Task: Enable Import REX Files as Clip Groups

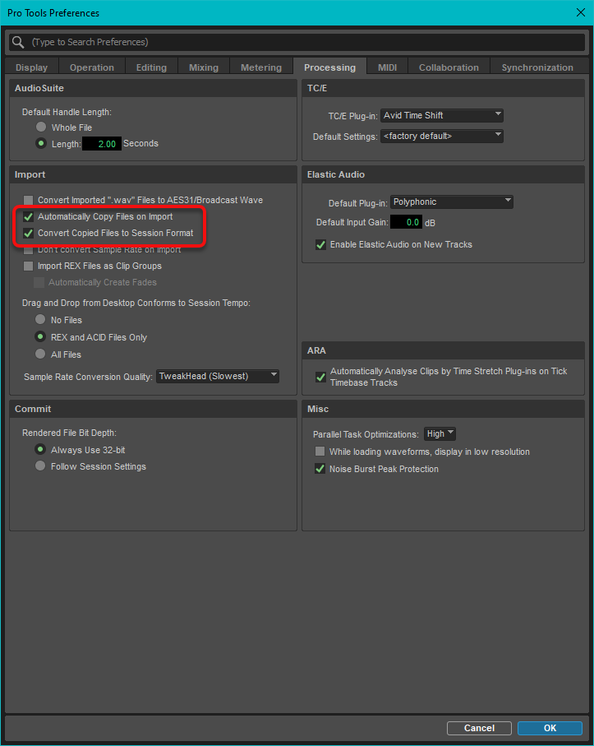Action: pos(29,266)
